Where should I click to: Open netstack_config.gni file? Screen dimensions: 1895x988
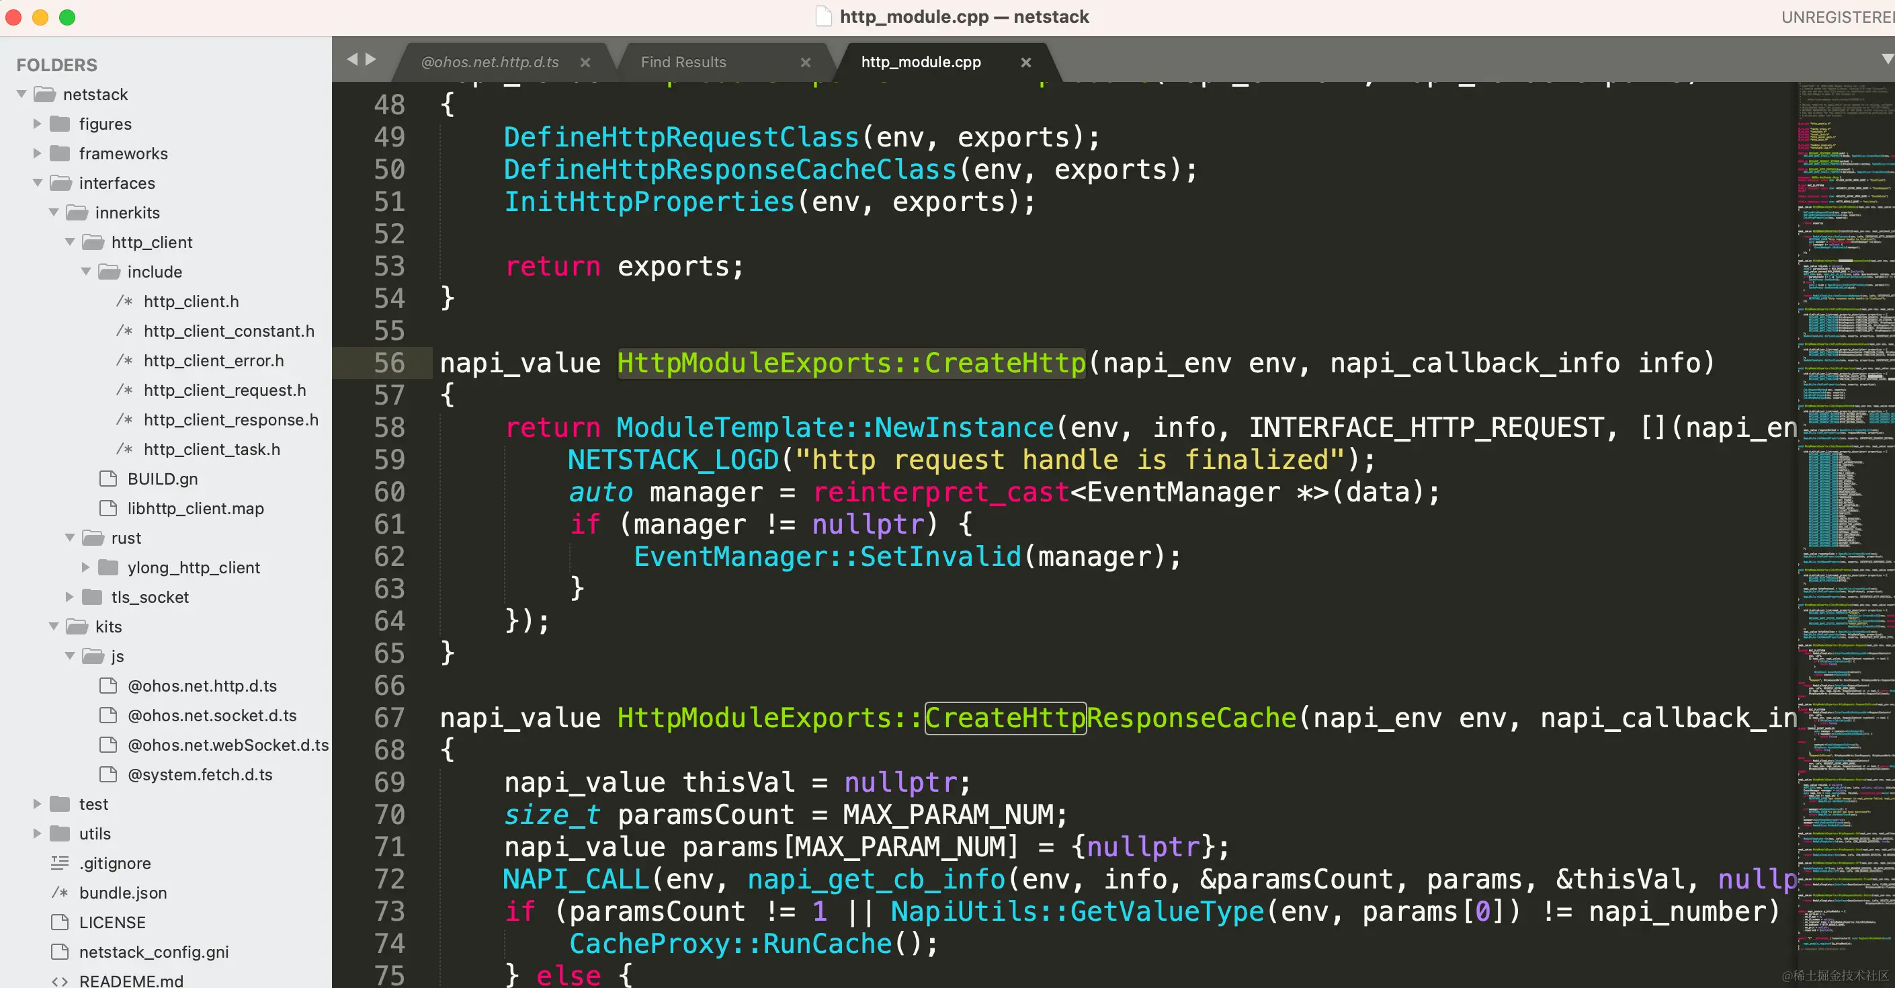tap(154, 952)
